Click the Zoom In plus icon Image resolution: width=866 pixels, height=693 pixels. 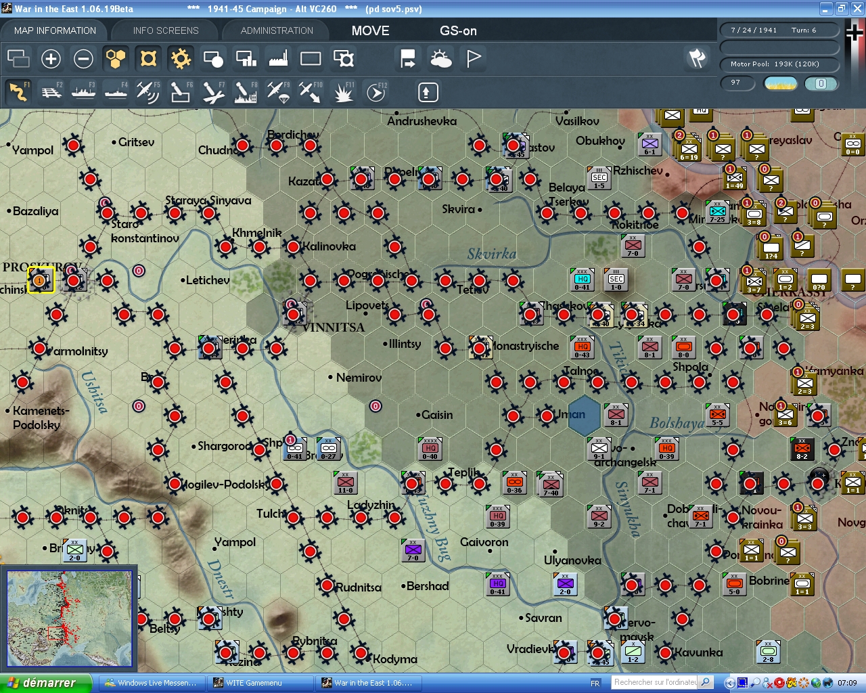(x=51, y=59)
